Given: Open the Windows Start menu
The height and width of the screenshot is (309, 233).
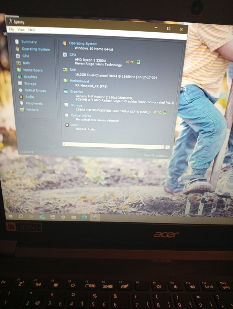Looking at the screenshot, I should pos(10,216).
